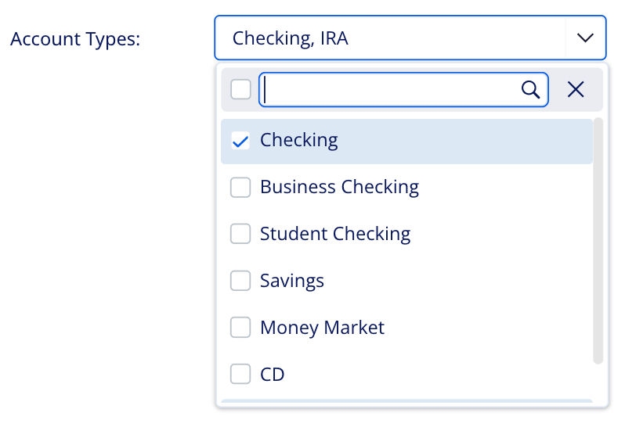The image size is (625, 427).
Task: Collapse the Account Types dropdown arrow
Action: (x=585, y=38)
